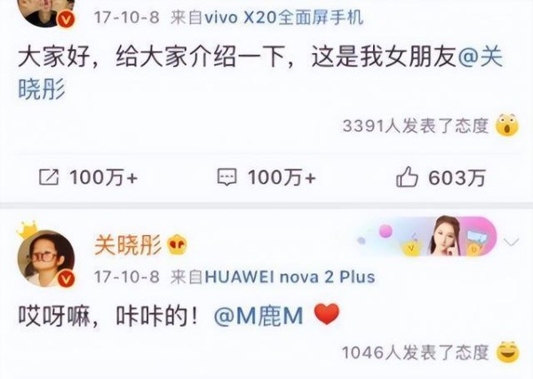Open the vivo X20全面屏手机 source link

284,18
